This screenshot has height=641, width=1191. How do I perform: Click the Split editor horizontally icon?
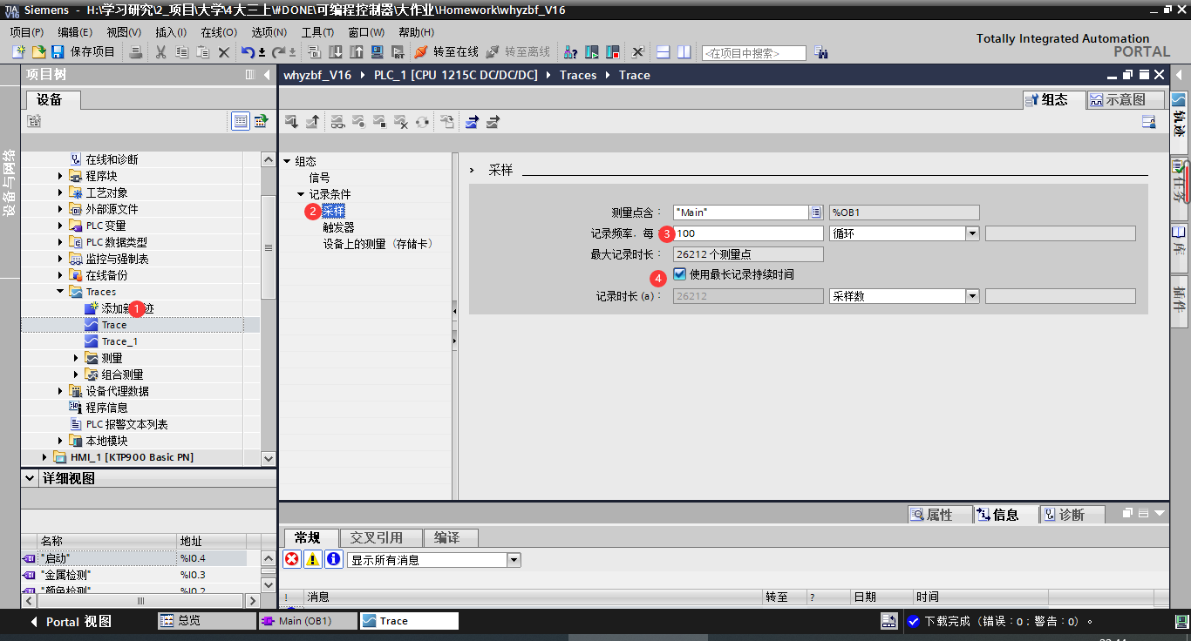point(664,52)
